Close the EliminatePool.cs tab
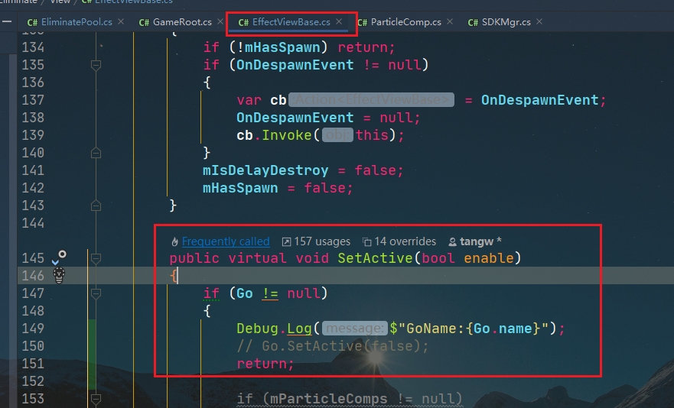The height and width of the screenshot is (408, 674). coord(121,21)
